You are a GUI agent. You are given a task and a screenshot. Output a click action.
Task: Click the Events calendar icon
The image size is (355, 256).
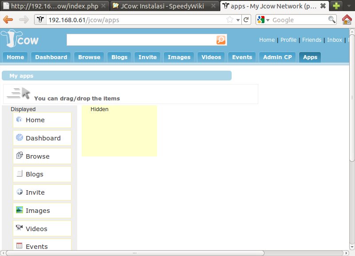[x=20, y=246]
